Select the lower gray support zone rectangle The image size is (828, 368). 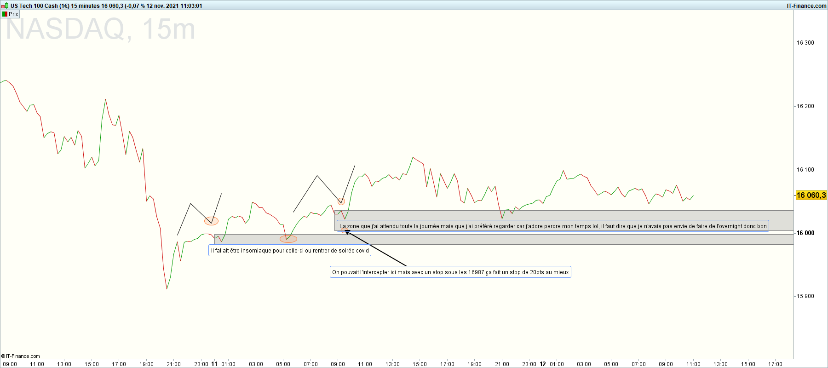[x=504, y=239]
